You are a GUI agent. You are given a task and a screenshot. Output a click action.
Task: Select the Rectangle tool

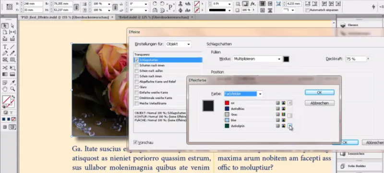[x=12, y=60]
